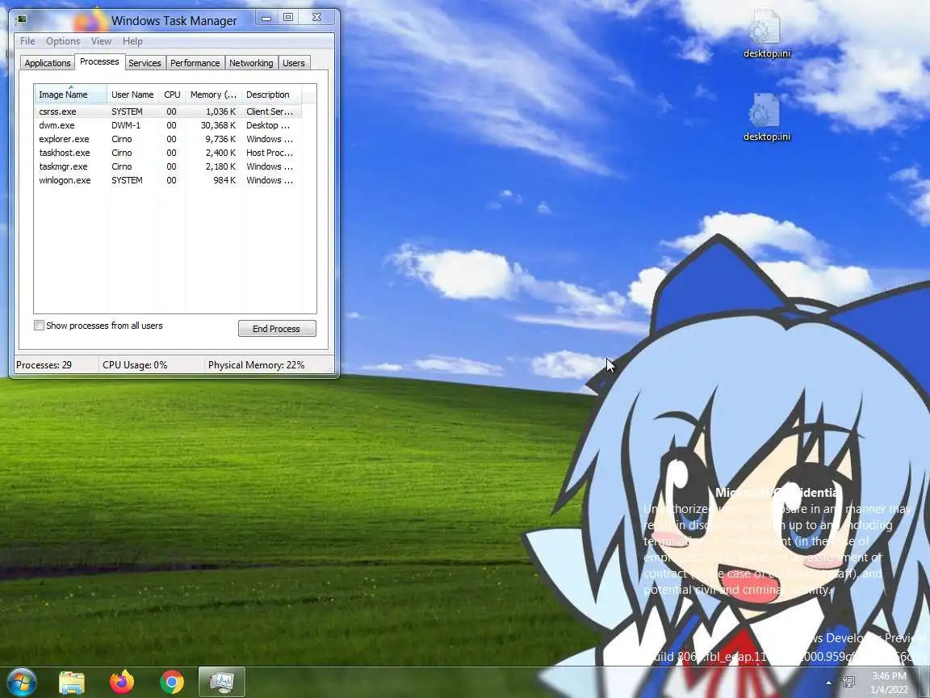Sort by Image Name column header
The image size is (930, 698).
pyautogui.click(x=70, y=95)
